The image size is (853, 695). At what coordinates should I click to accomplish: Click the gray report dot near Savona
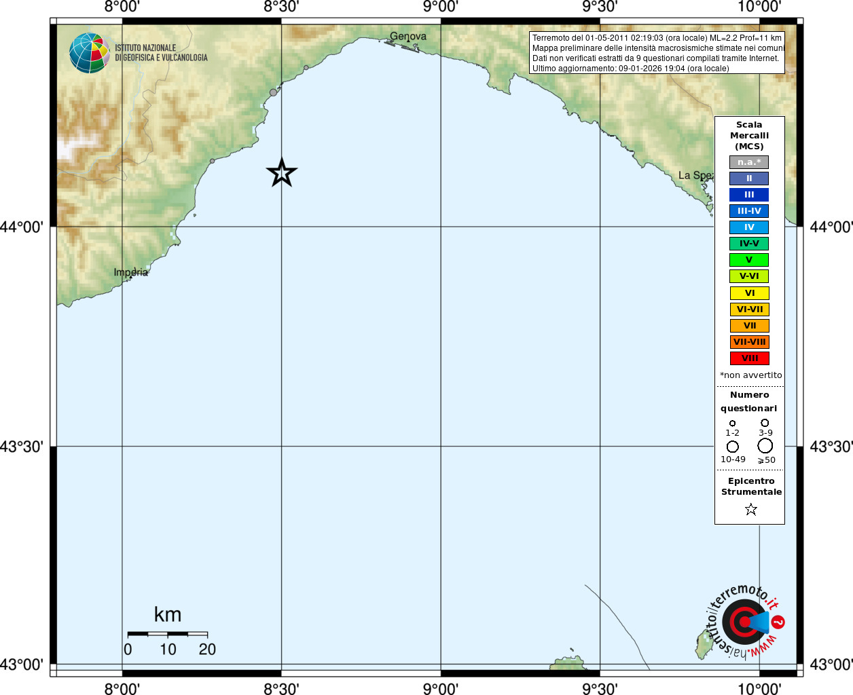[274, 92]
